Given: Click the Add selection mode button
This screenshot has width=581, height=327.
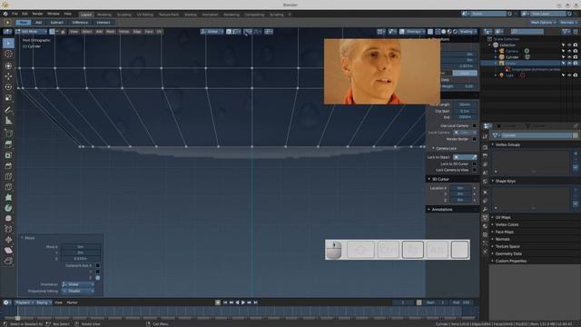Looking at the screenshot, I should [x=38, y=22].
